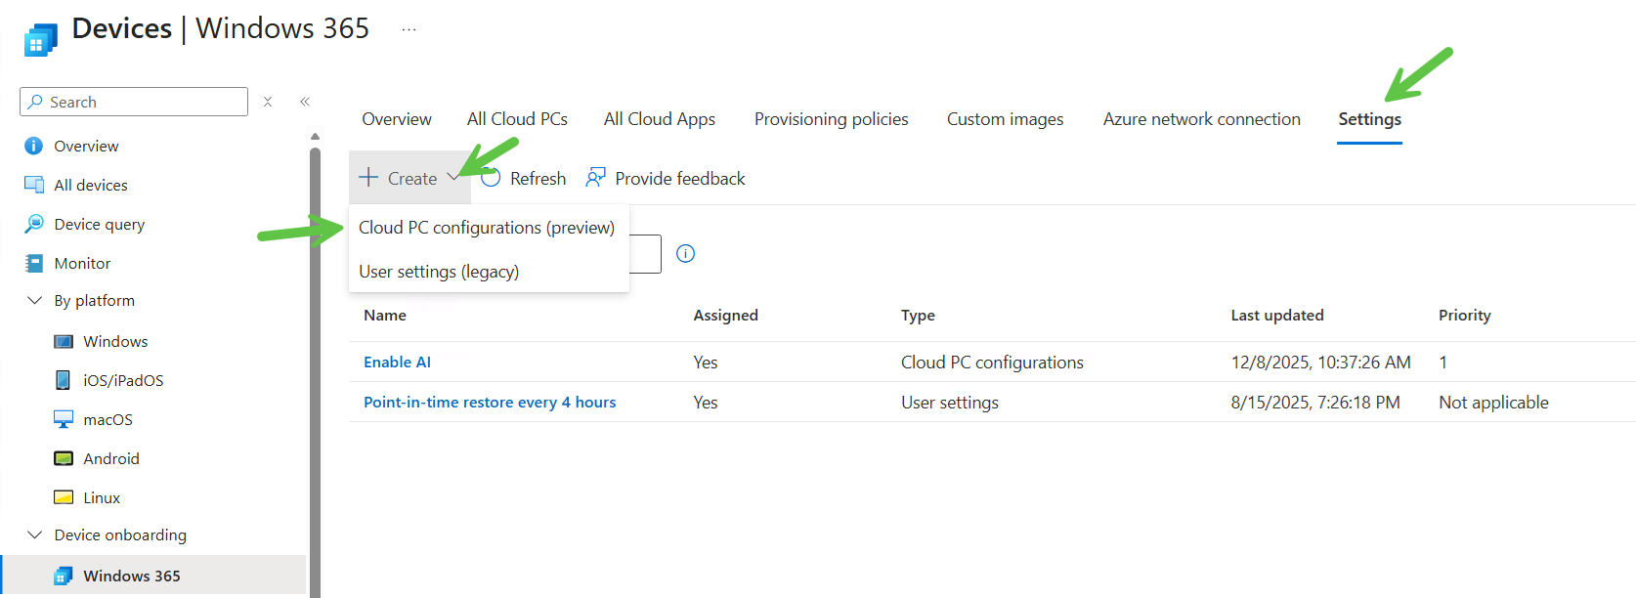Click the User settings type cell

click(x=950, y=403)
